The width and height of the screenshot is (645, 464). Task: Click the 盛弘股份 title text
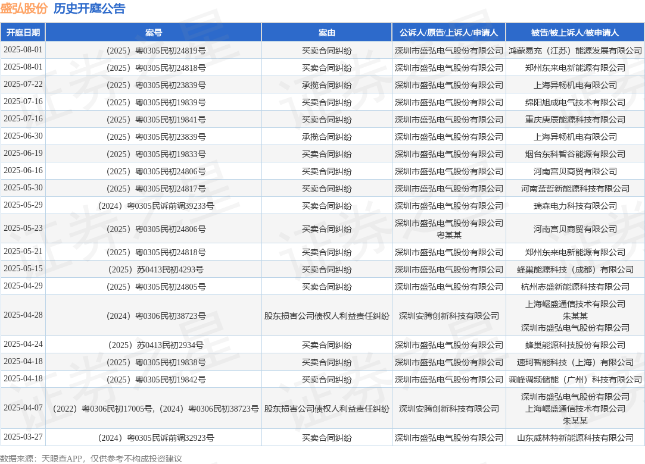(24, 9)
